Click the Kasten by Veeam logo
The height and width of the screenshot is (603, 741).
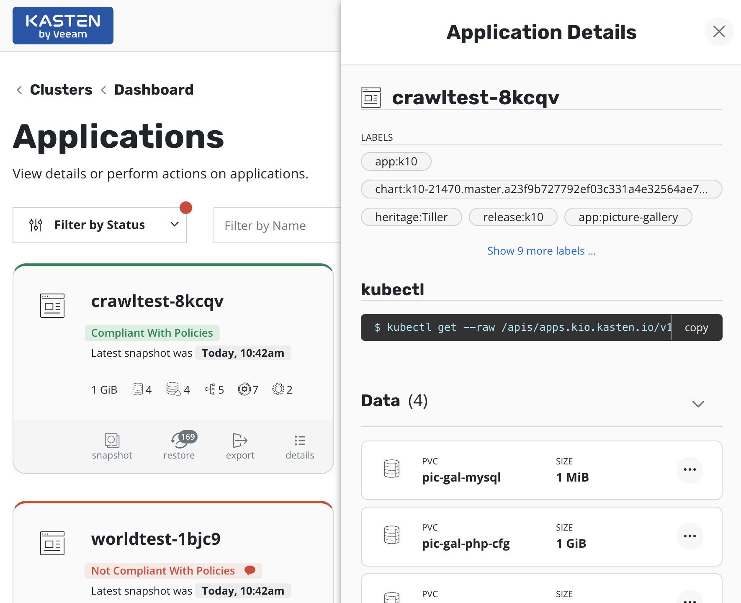(63, 26)
